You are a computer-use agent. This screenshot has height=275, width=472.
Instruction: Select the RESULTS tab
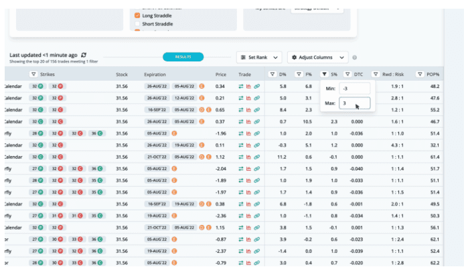(x=183, y=57)
